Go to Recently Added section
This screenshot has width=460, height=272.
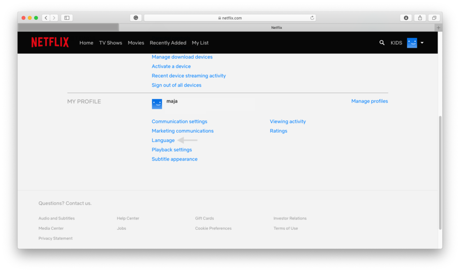coord(168,43)
